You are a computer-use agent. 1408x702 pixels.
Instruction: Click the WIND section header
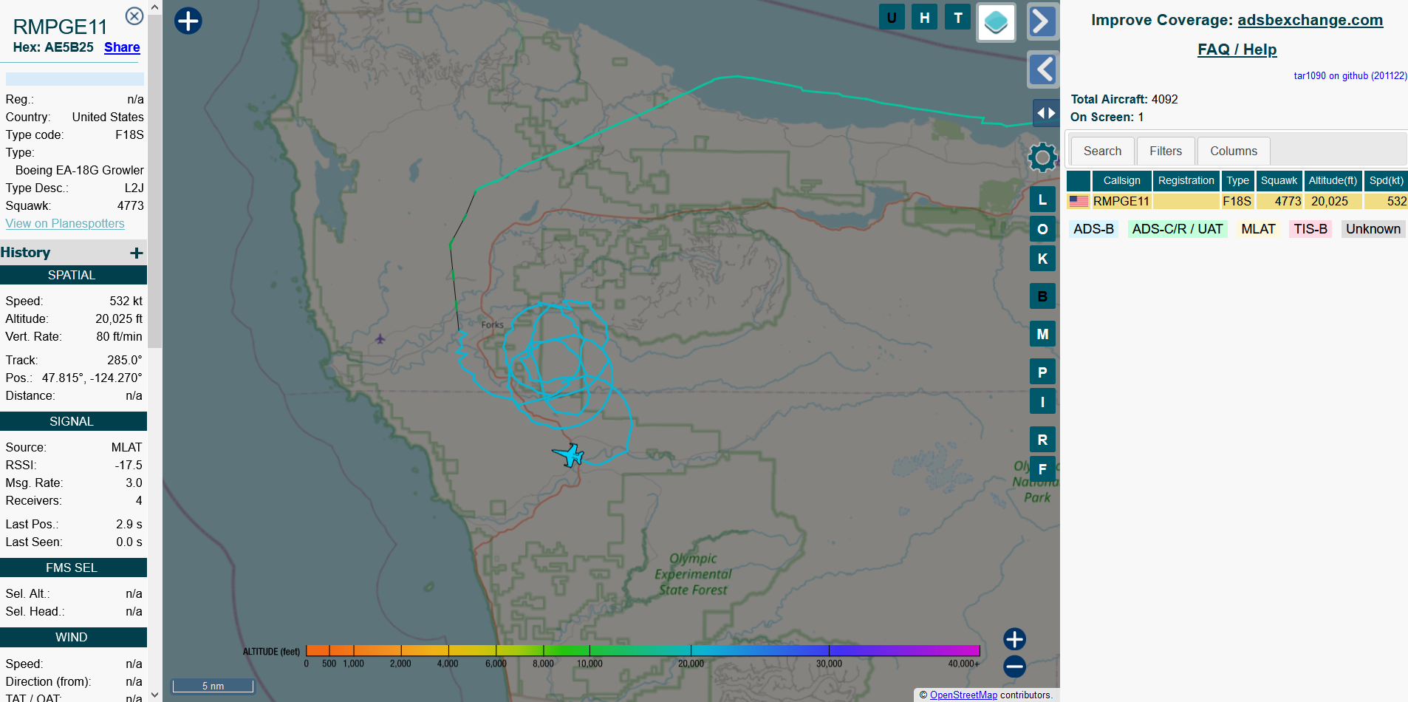point(73,637)
